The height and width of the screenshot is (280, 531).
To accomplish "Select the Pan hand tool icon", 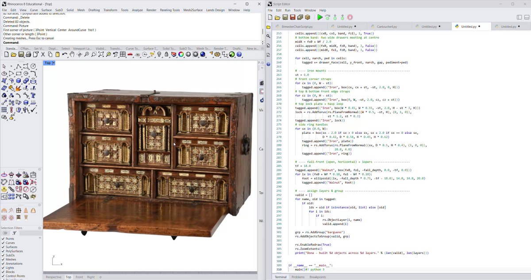I will [72, 54].
